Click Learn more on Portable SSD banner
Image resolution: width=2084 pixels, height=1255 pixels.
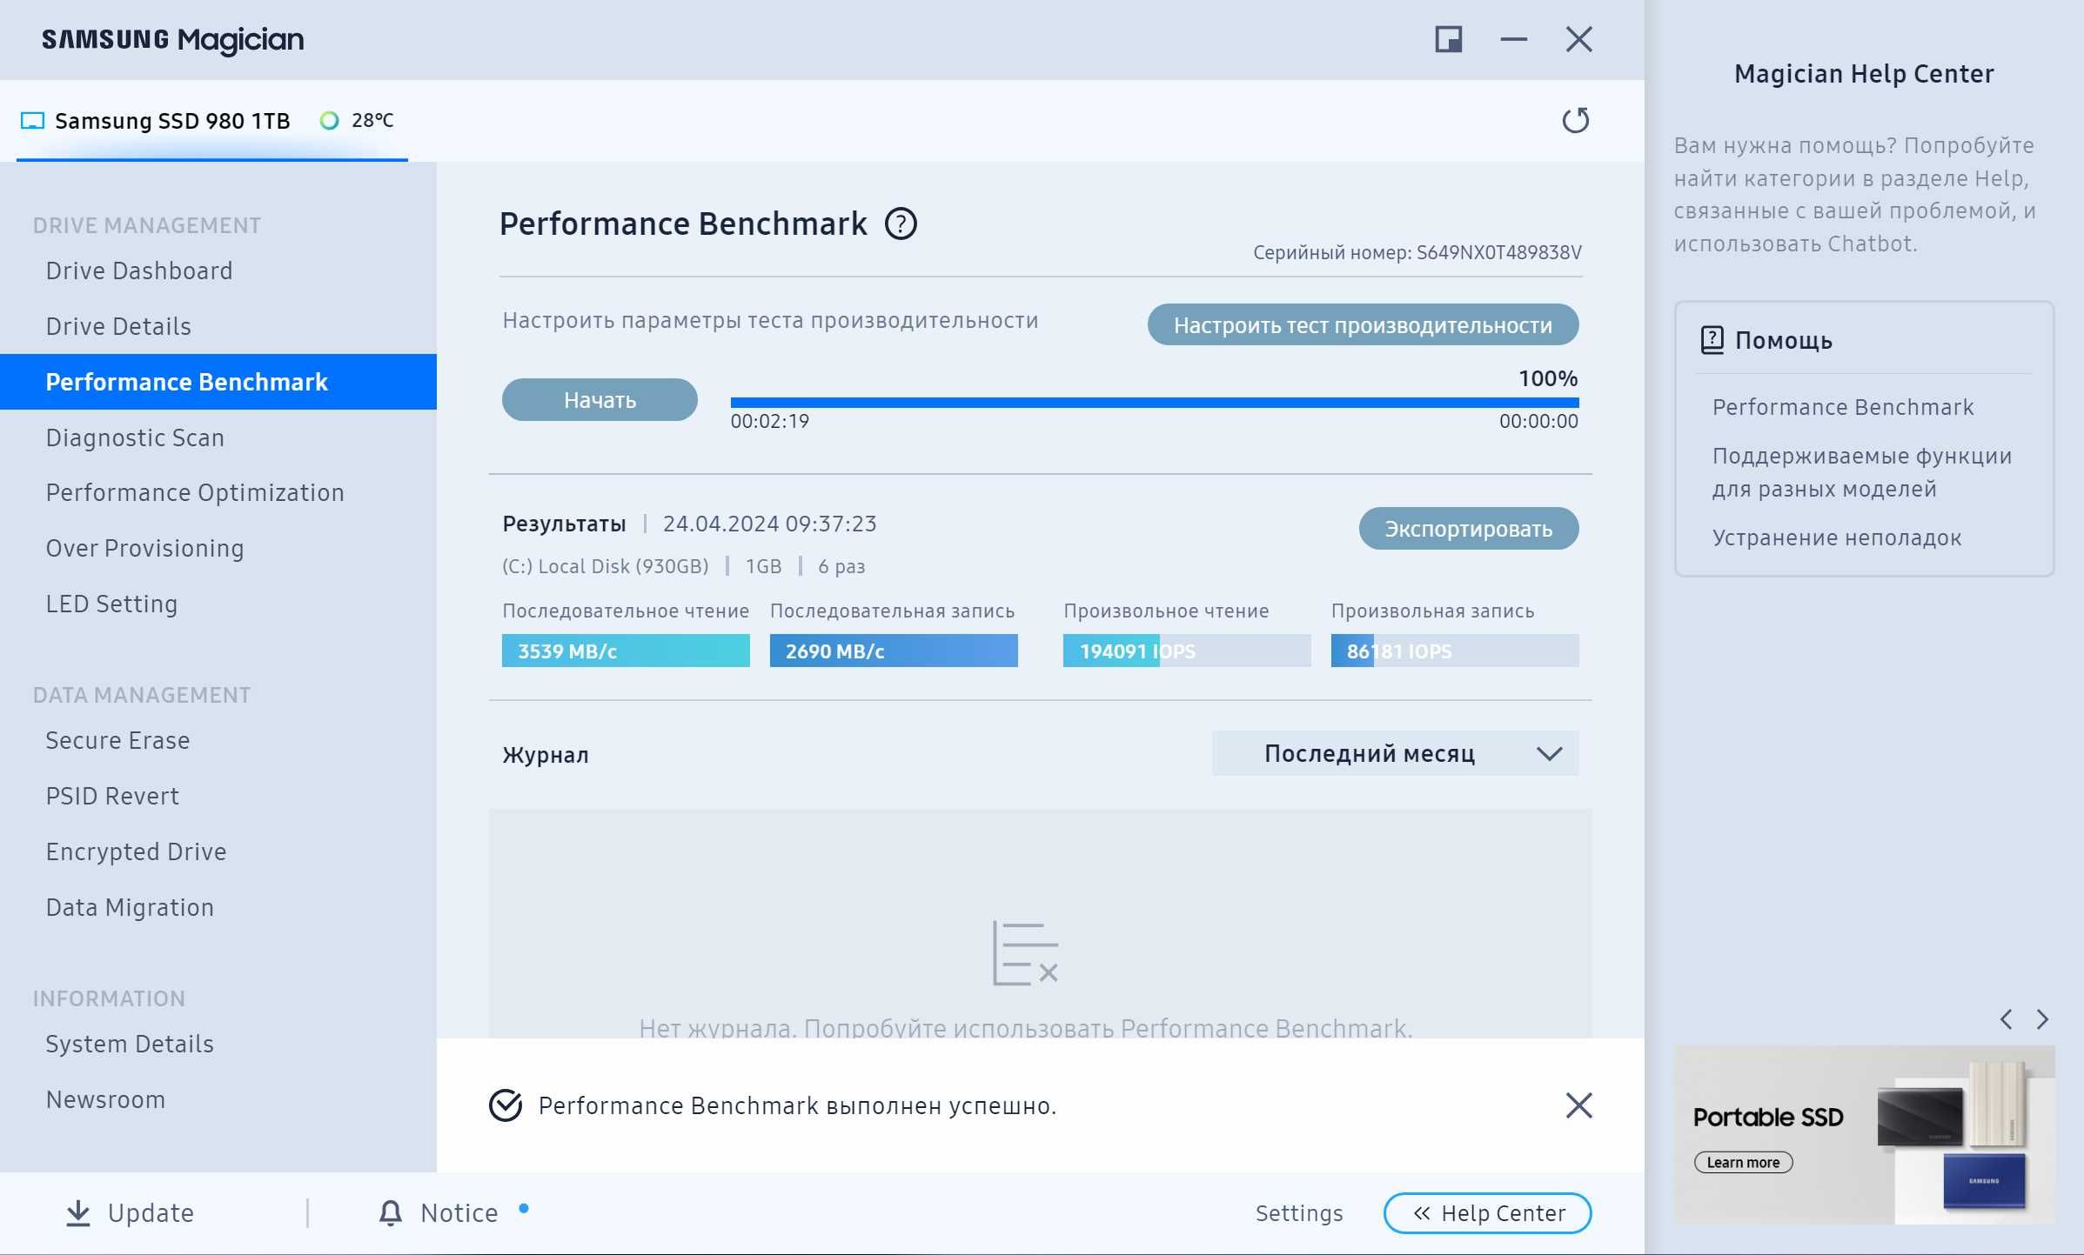(x=1743, y=1163)
